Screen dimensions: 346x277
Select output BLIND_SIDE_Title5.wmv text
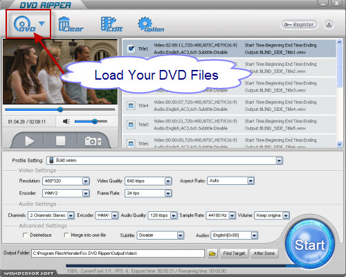pos(275,128)
